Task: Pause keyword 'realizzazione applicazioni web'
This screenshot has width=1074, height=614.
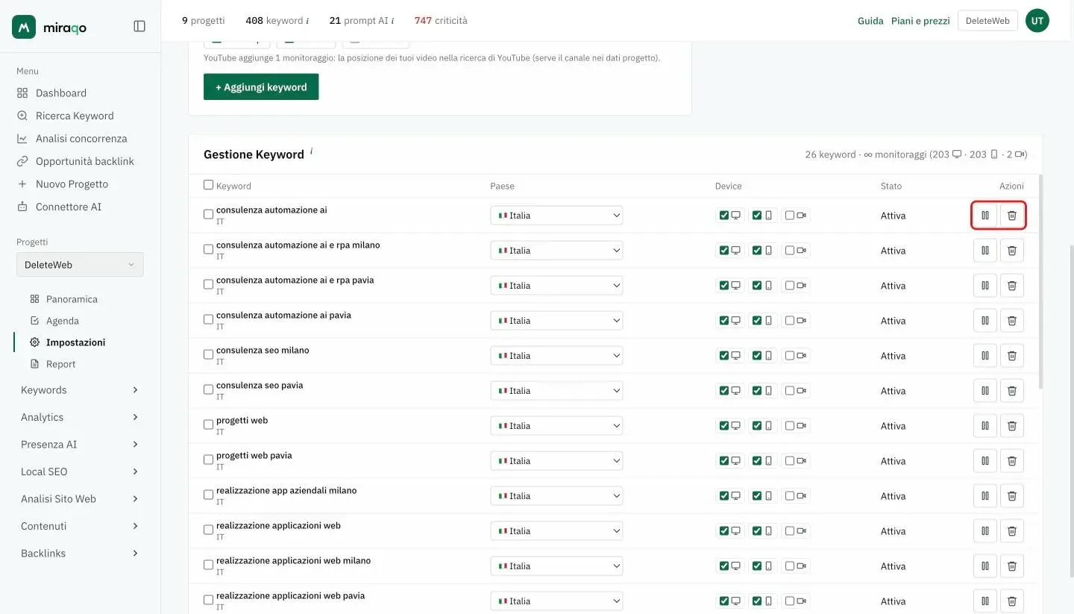Action: (x=985, y=531)
